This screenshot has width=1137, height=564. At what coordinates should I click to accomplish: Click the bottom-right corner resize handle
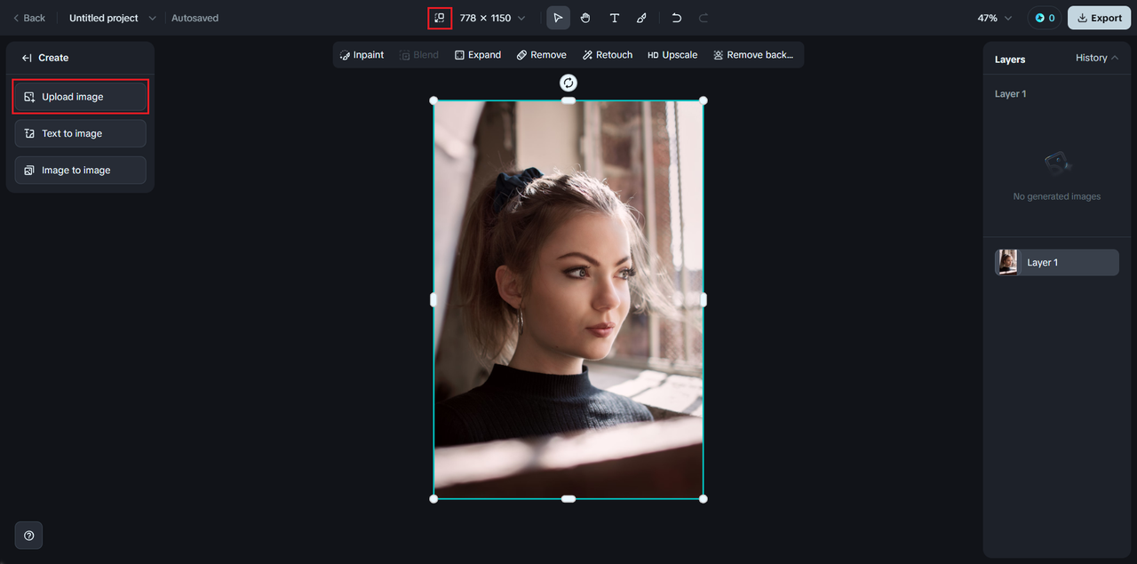point(704,498)
